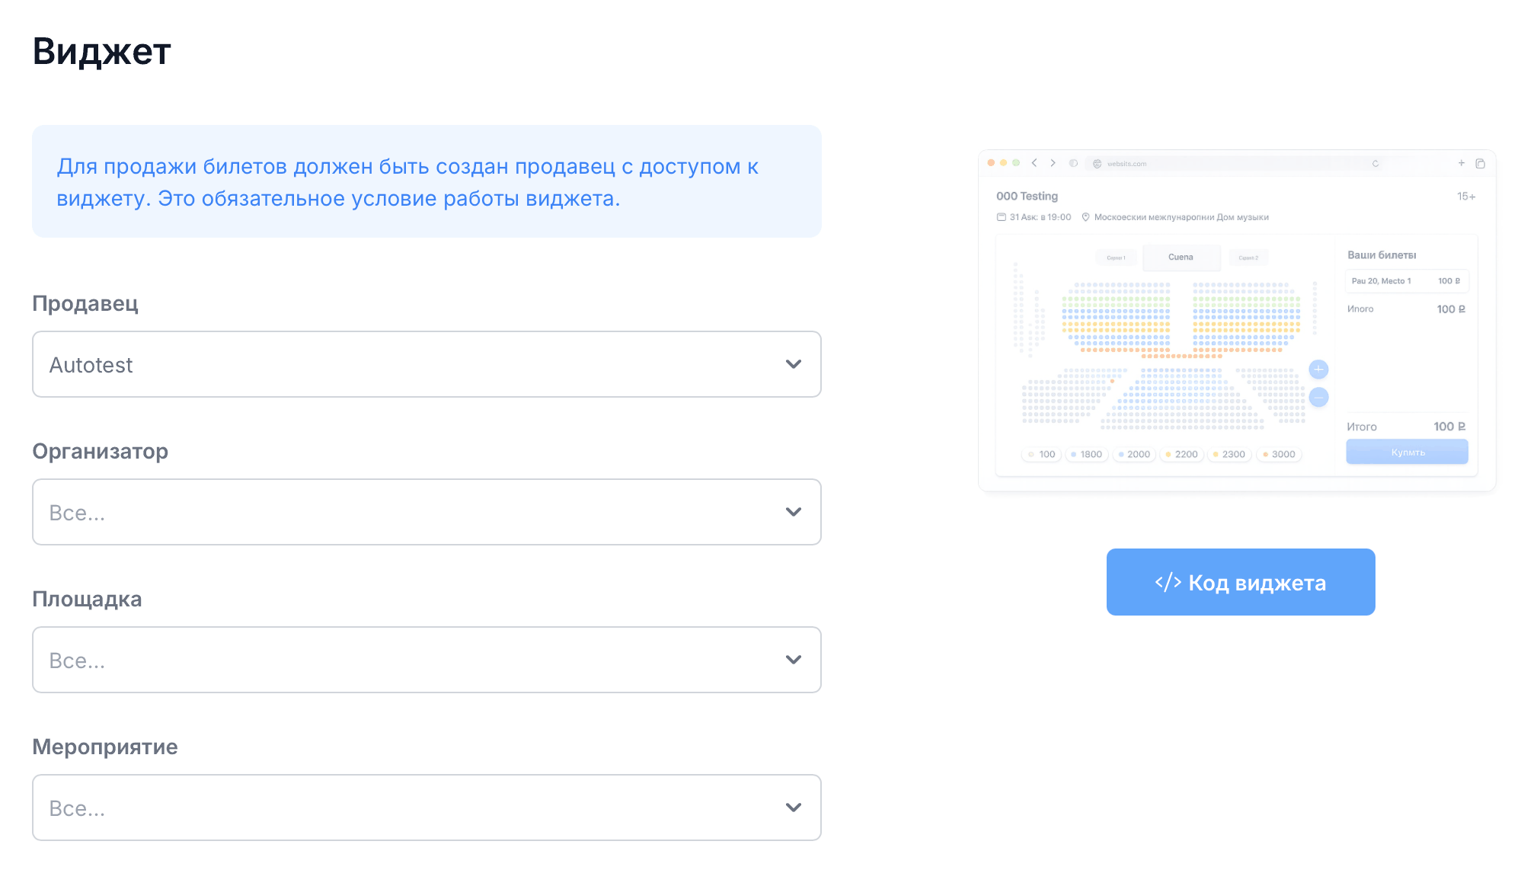This screenshot has height=870, width=1540.
Task: Expand the Мероприятие dropdown
Action: point(427,808)
